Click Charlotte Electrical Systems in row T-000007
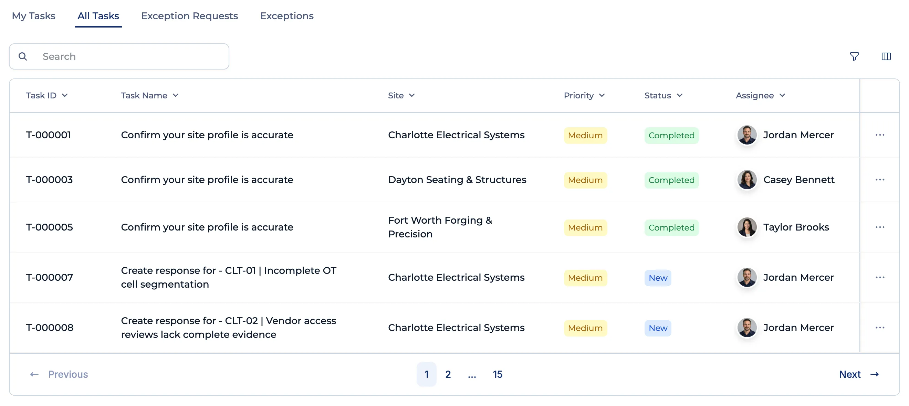Viewport: 909px width, 406px height. (x=456, y=278)
